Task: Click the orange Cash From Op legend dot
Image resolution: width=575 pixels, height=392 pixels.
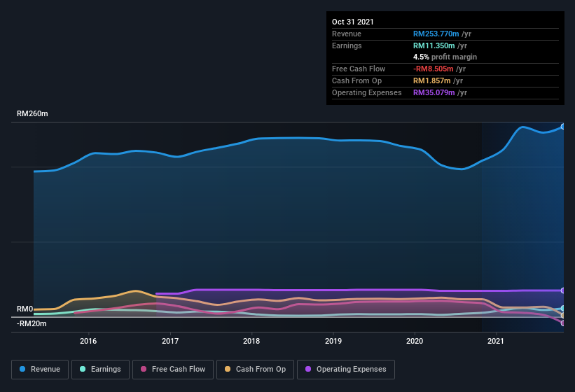Action: (x=228, y=369)
